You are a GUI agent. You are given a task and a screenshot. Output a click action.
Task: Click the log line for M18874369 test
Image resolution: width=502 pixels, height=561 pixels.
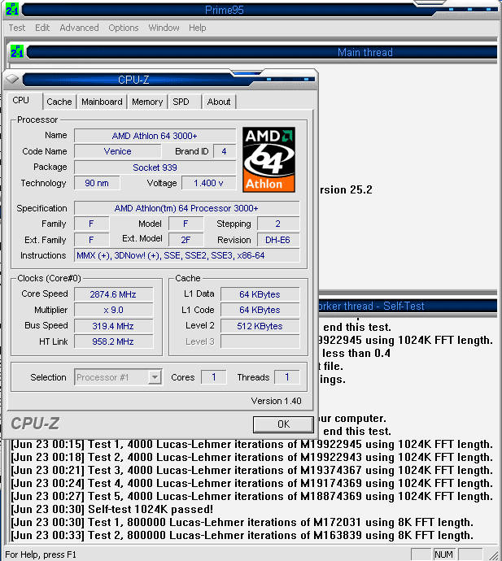[x=251, y=496]
